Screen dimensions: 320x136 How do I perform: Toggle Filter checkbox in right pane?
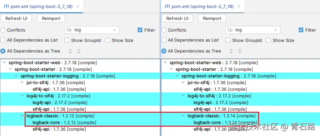[301, 30]
